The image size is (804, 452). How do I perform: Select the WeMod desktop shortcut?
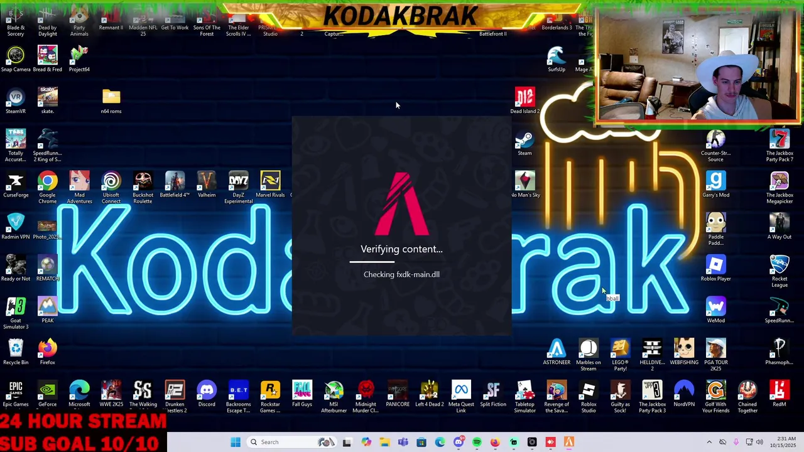coord(715,310)
